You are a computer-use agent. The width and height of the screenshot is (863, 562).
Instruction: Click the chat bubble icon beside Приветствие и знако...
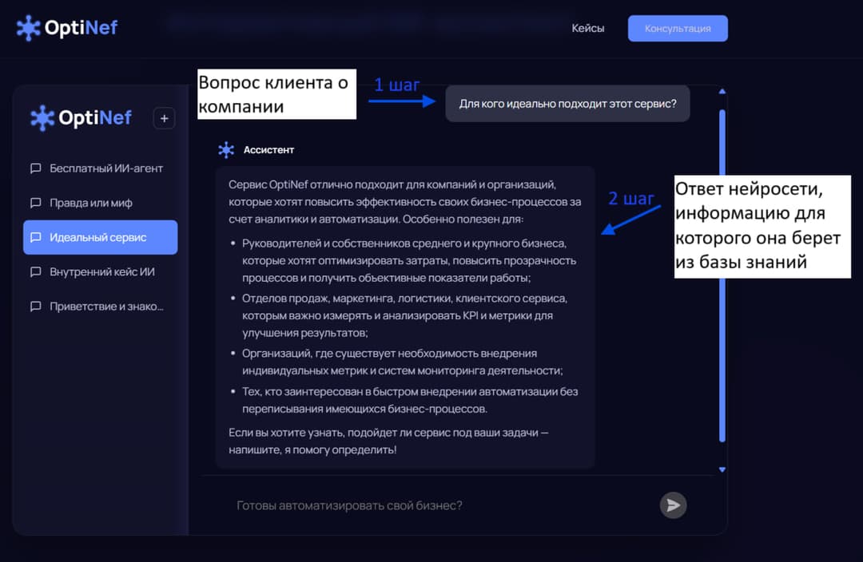[x=34, y=306]
